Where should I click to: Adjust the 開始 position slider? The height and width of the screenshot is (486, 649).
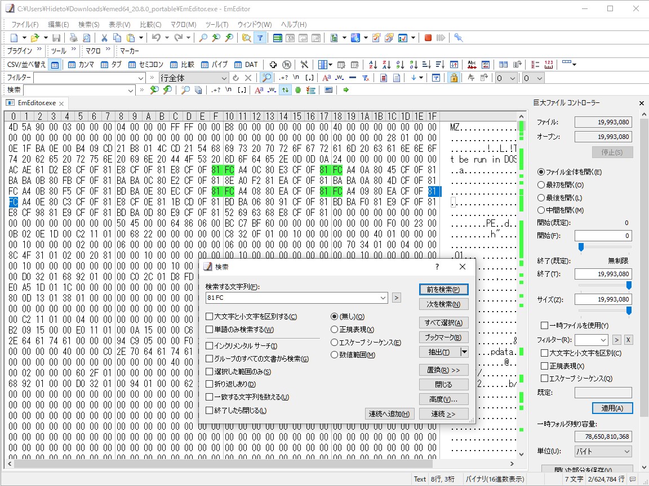tap(581, 247)
